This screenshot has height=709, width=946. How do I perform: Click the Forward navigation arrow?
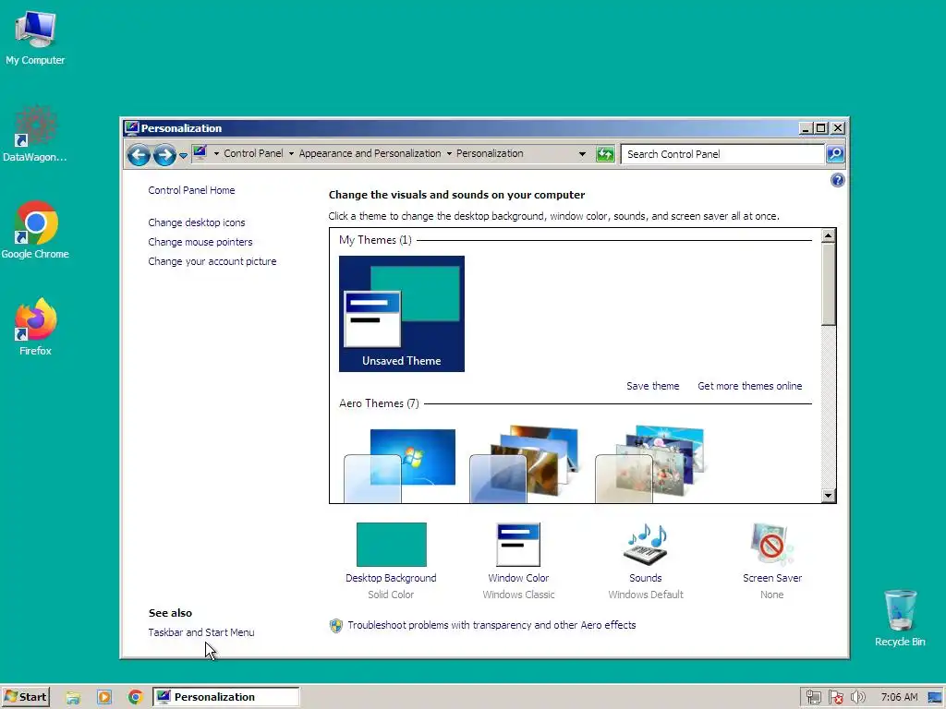point(164,155)
